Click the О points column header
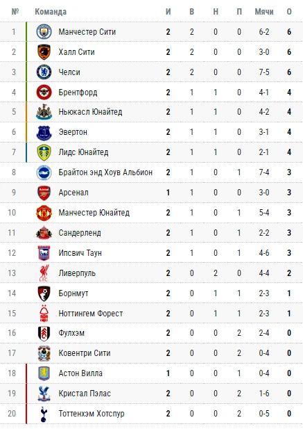The width and height of the screenshot is (303, 429). pos(289,12)
